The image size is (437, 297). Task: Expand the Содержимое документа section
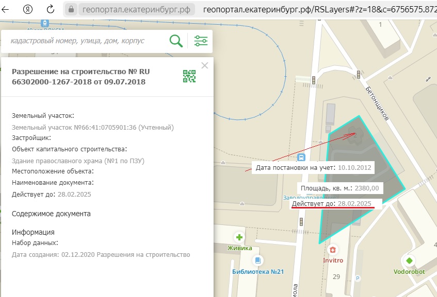click(x=51, y=214)
